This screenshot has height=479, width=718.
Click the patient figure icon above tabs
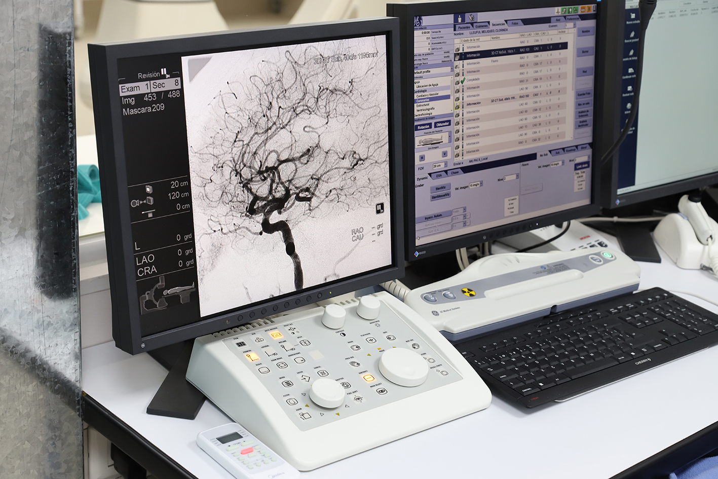click(x=460, y=18)
